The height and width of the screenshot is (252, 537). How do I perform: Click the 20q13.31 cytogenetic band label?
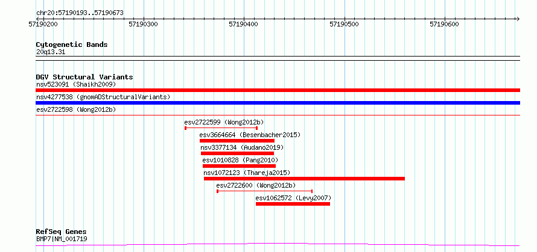click(x=51, y=52)
